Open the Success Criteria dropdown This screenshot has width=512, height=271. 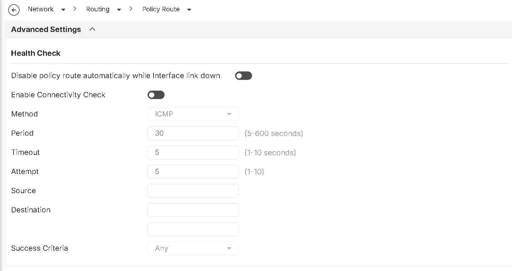pos(193,248)
